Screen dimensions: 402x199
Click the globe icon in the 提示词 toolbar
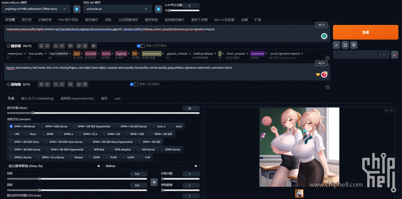[41, 46]
